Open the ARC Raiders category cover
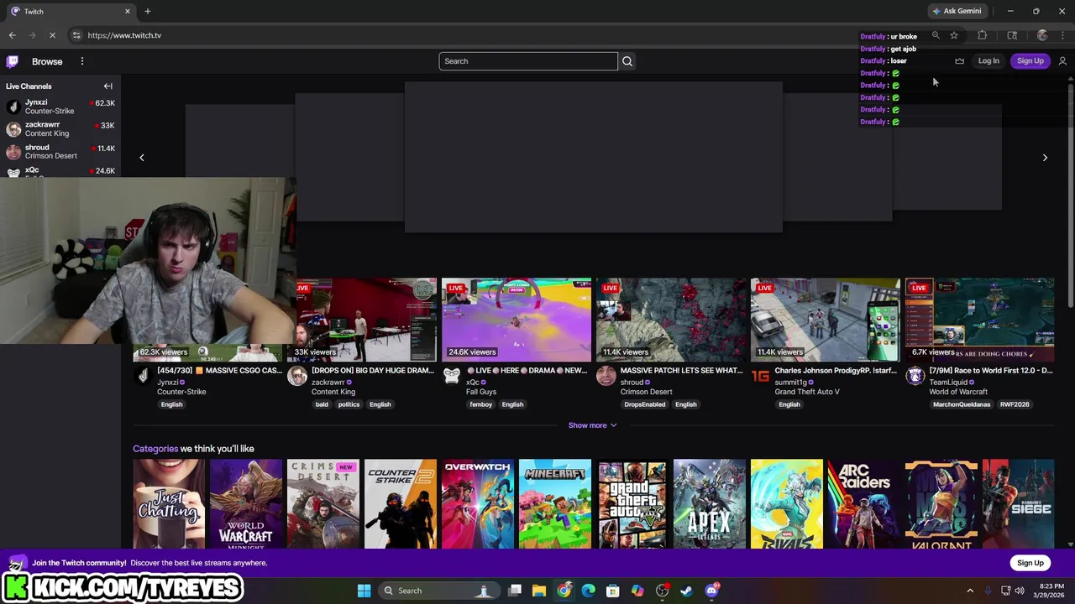Viewport: 1075px width, 604px height. point(864,504)
